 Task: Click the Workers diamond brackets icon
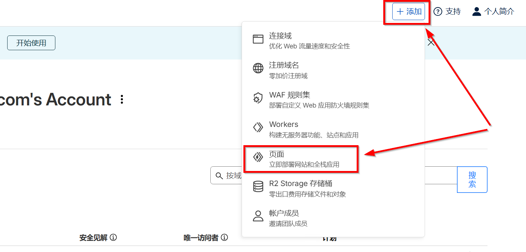(x=258, y=127)
